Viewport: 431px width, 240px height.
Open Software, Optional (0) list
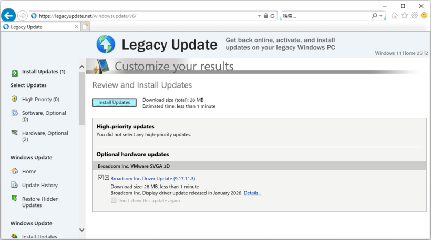(x=44, y=116)
